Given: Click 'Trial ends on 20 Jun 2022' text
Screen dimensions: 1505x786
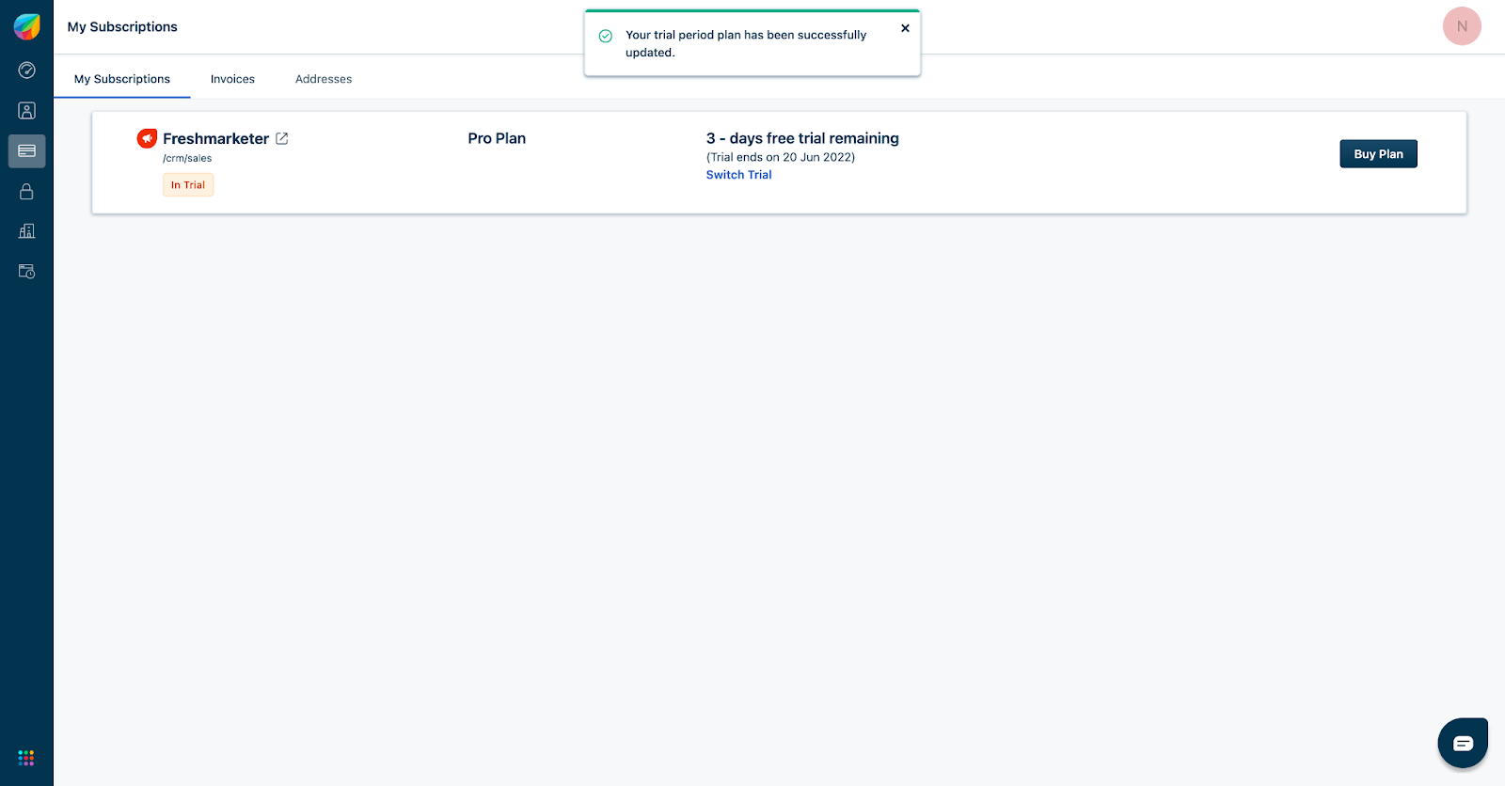Looking at the screenshot, I should point(781,157).
